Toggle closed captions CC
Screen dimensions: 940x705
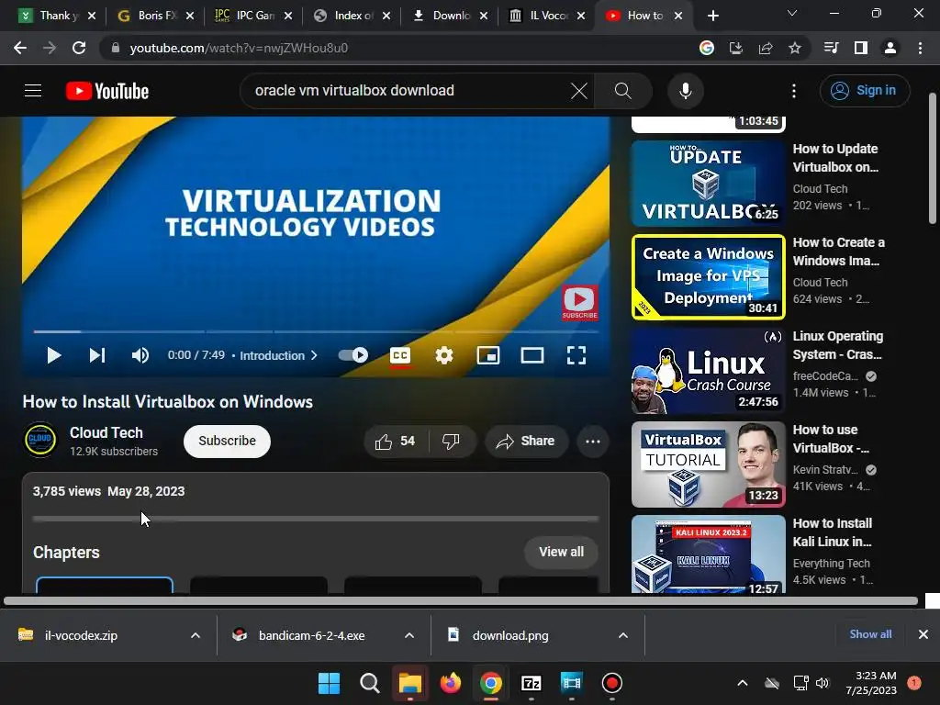tap(400, 355)
